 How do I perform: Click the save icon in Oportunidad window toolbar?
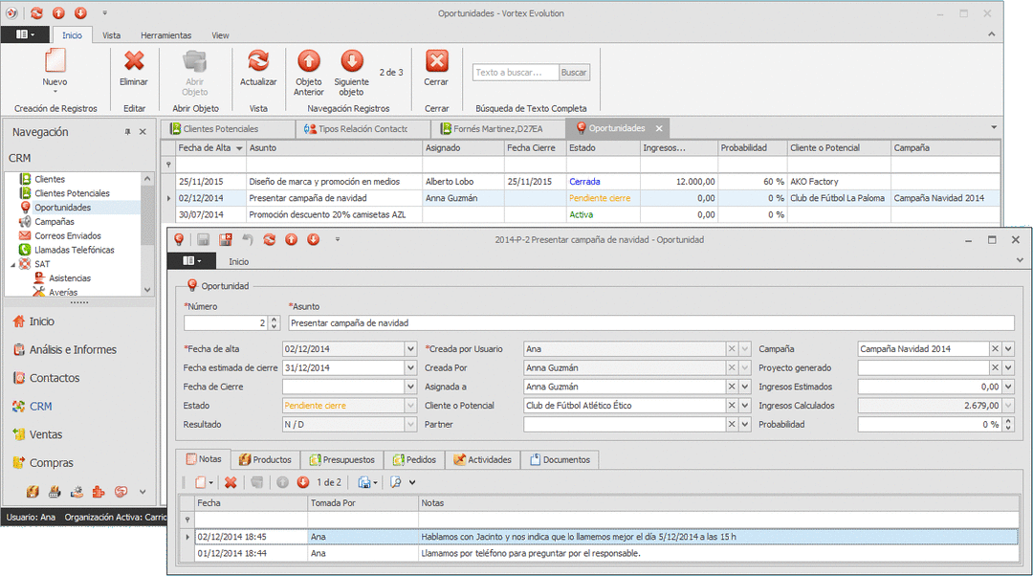203,239
